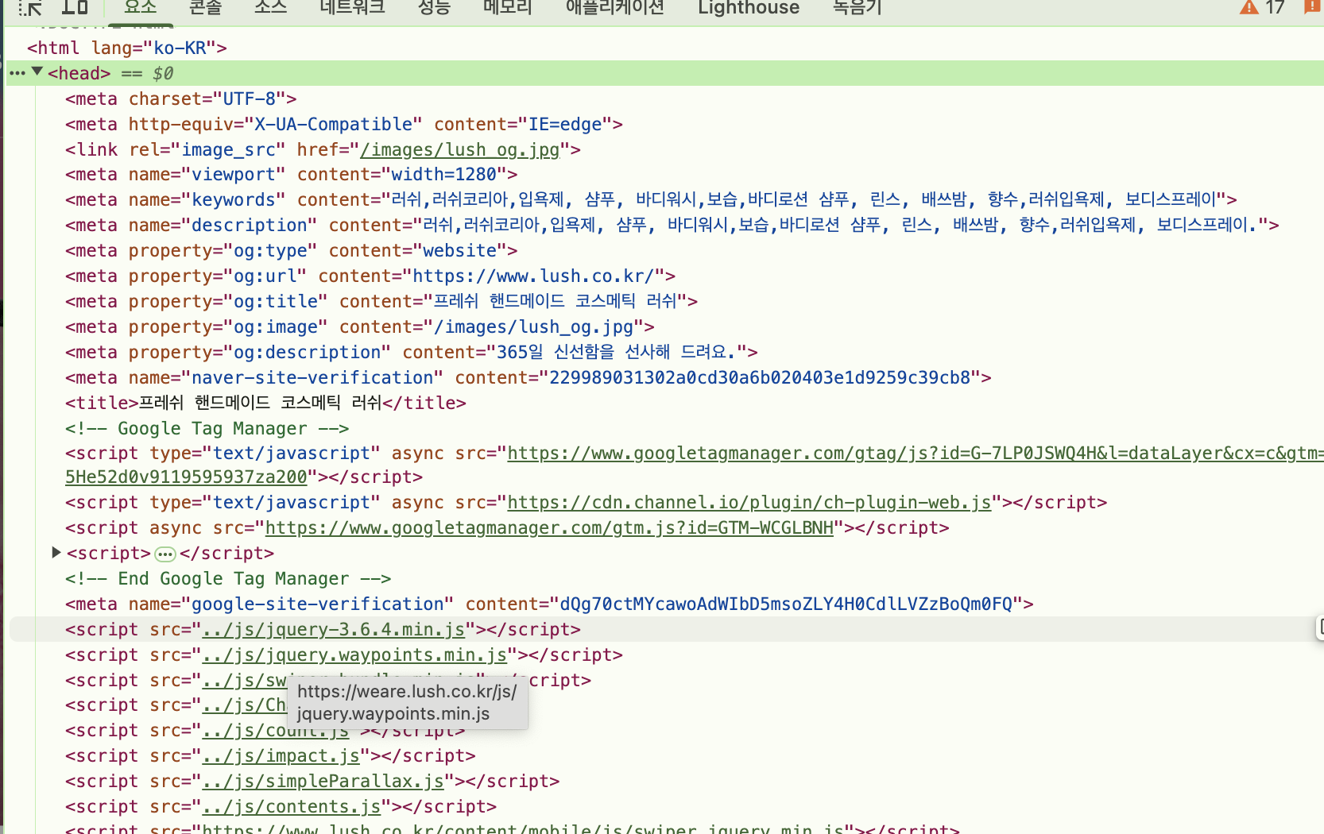Screen dimensions: 1324x834
Task: Open the simpleParallax.js source link
Action: tap(323, 781)
